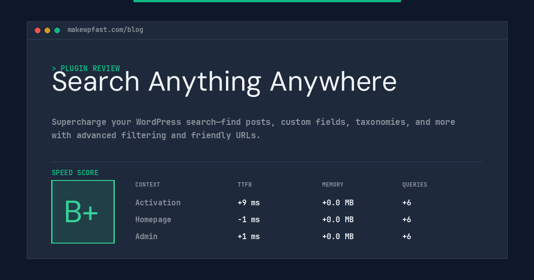534x280 pixels.
Task: Click Activation row memory '+0.0 MB'
Action: tap(338, 203)
